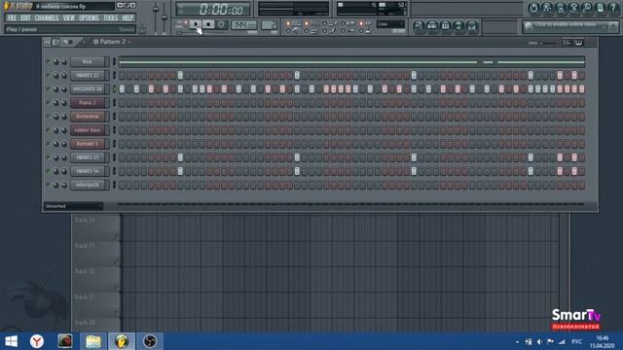
Task: Open File Explorer from the taskbar
Action: tap(93, 341)
